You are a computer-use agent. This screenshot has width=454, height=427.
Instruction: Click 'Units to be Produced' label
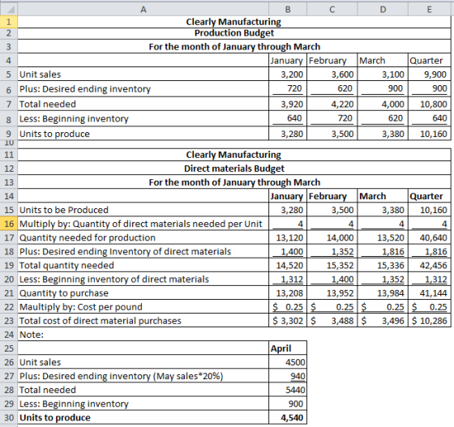click(64, 210)
